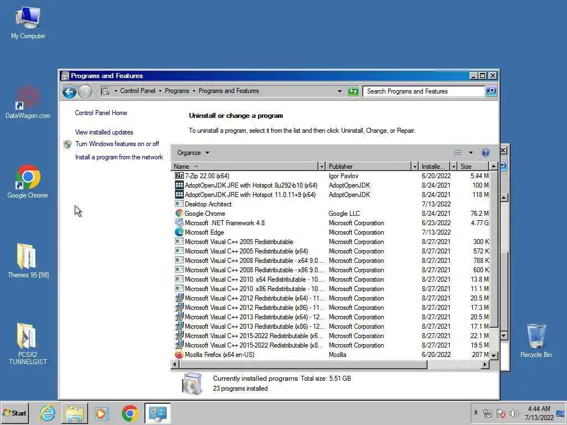
Task: Open the Installed On column filter dropdown
Action: (x=453, y=166)
